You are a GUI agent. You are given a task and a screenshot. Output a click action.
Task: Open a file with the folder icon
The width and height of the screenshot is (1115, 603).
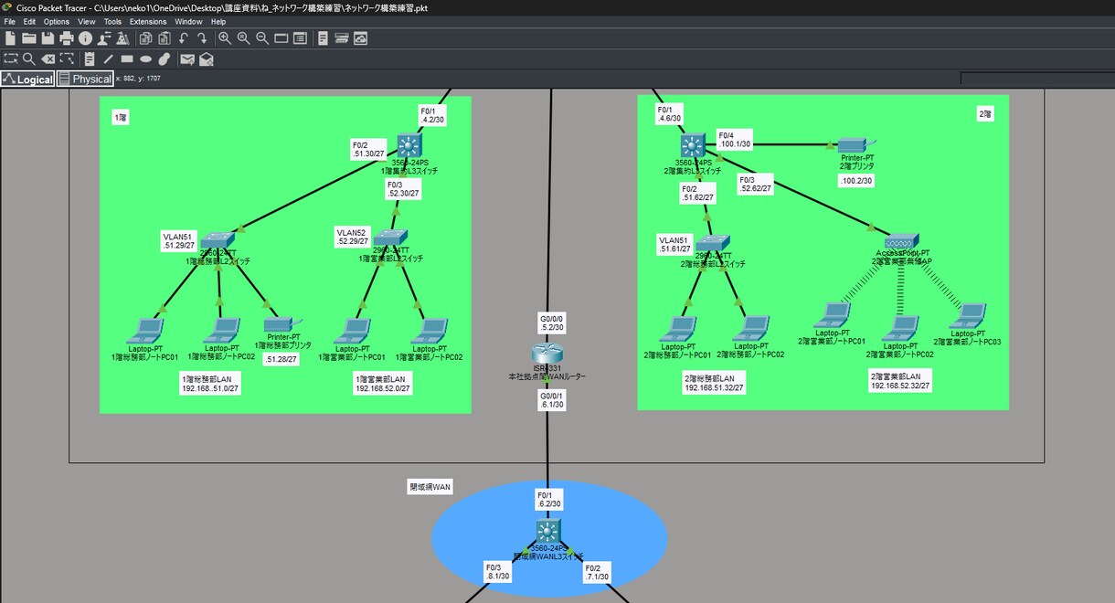coord(29,38)
